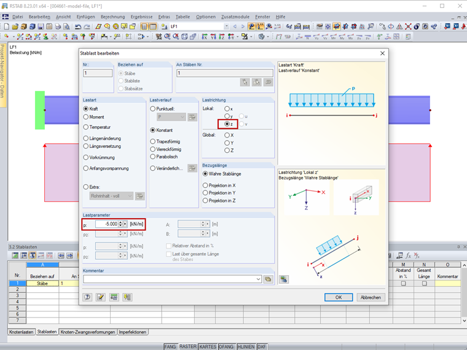Select the Moment load type radio button

coord(86,117)
